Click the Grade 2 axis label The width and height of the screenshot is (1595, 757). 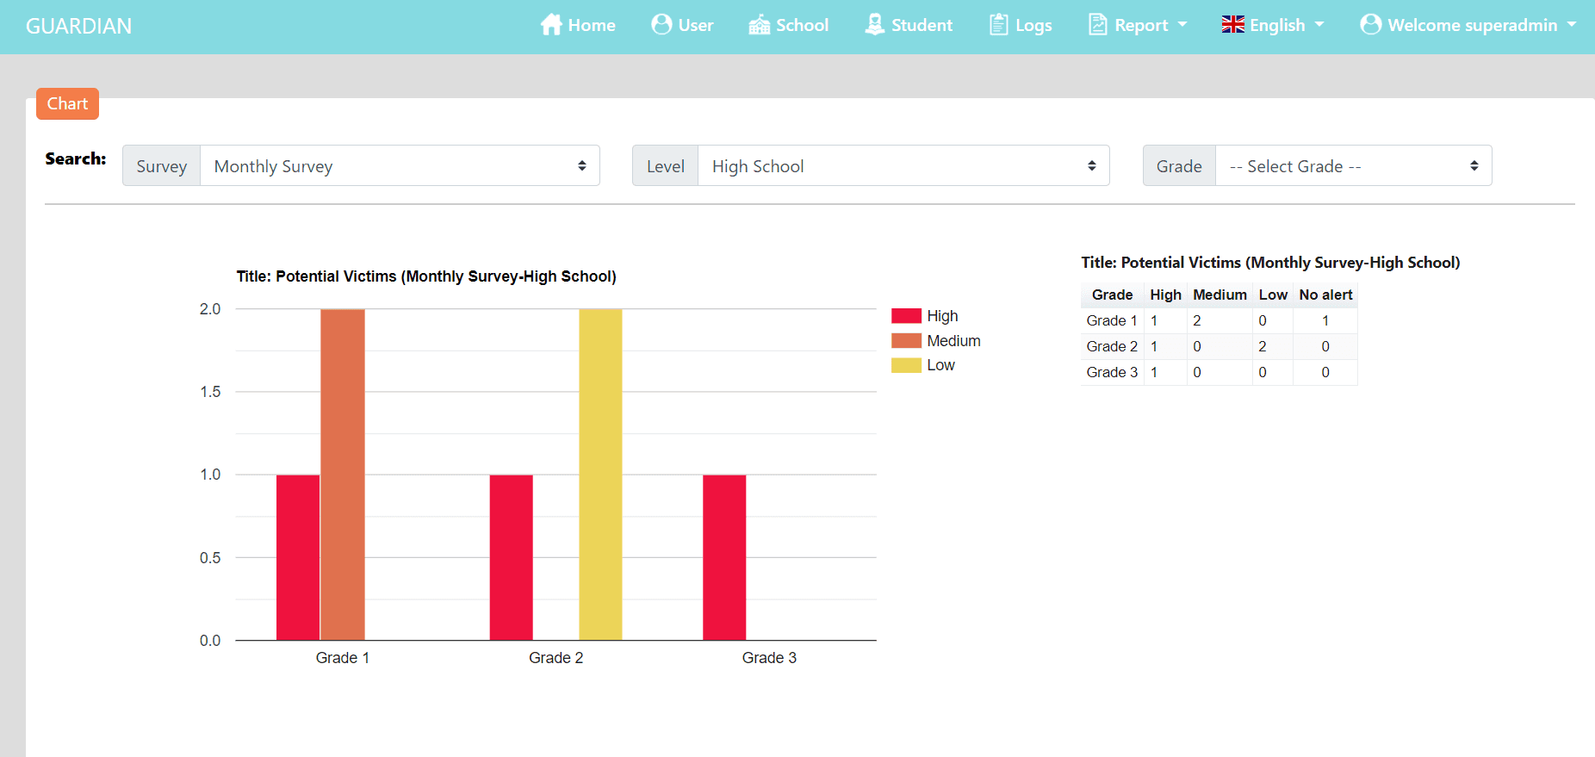(555, 658)
